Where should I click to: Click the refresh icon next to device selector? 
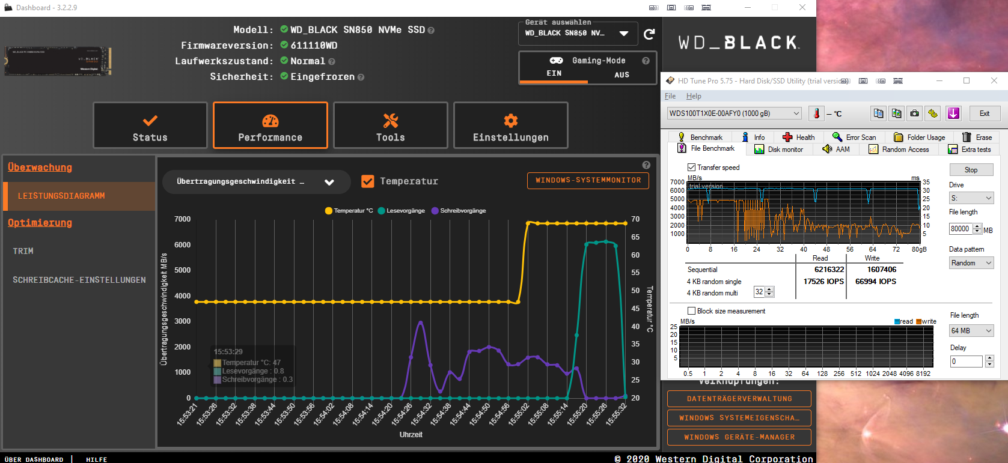coord(649,34)
